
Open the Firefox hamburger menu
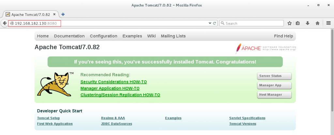pyautogui.click(x=328, y=23)
